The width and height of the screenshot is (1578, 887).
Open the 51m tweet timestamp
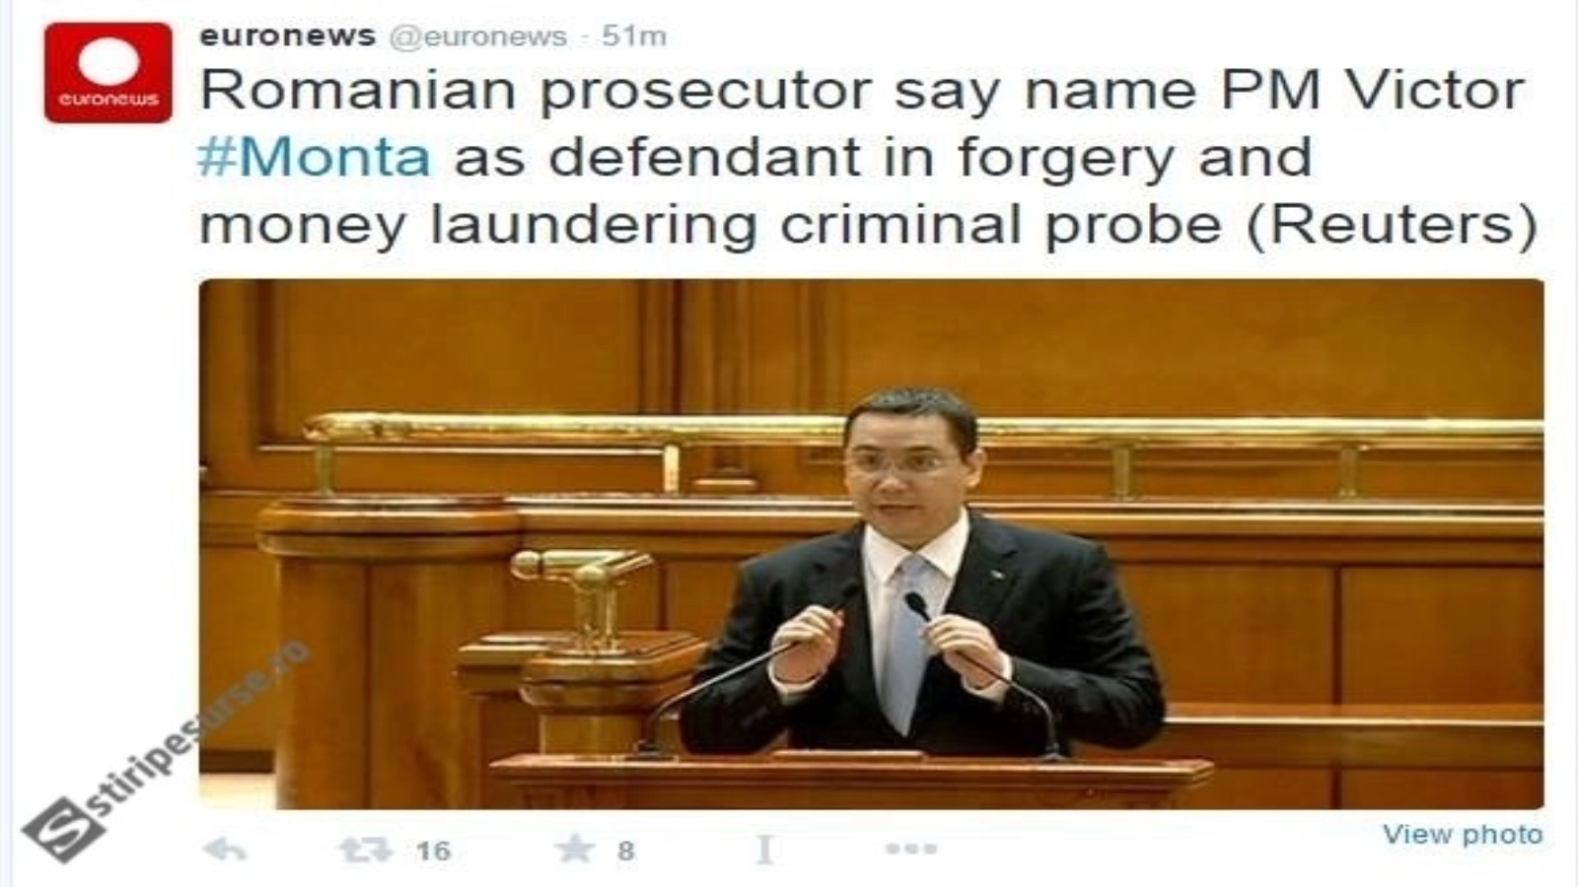[x=634, y=36]
